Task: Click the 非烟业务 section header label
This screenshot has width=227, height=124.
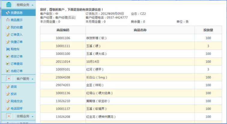Action: click(x=23, y=116)
